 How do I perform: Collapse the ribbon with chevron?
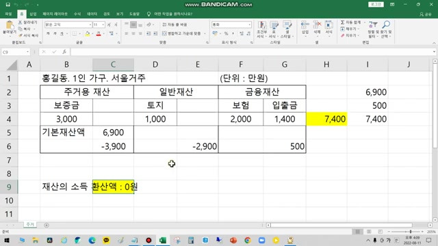pos(434,43)
